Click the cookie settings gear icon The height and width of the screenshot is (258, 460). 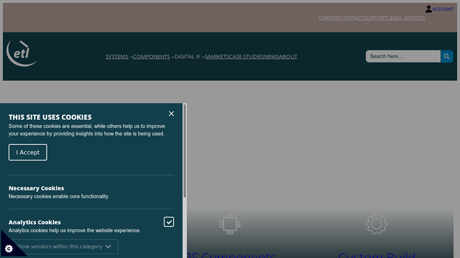(x=9, y=248)
